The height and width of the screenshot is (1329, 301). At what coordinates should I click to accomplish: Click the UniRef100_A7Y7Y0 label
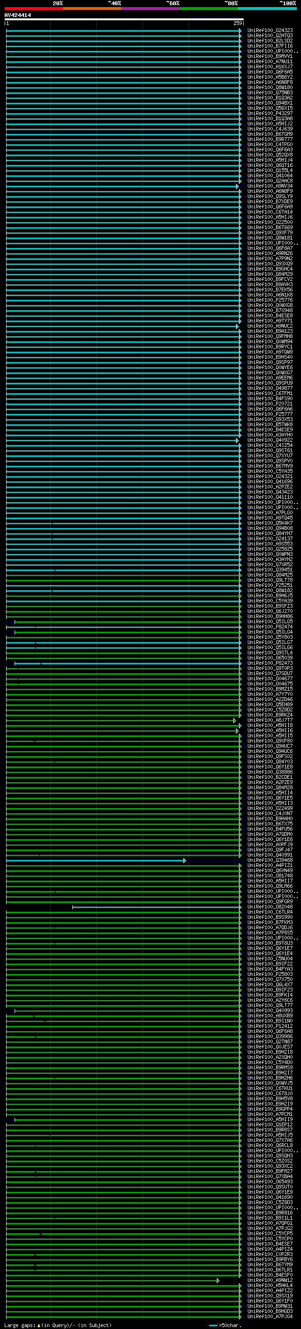[270, 694]
